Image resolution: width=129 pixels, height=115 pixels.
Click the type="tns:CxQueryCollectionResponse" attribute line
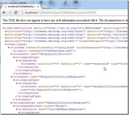coord(51,90)
